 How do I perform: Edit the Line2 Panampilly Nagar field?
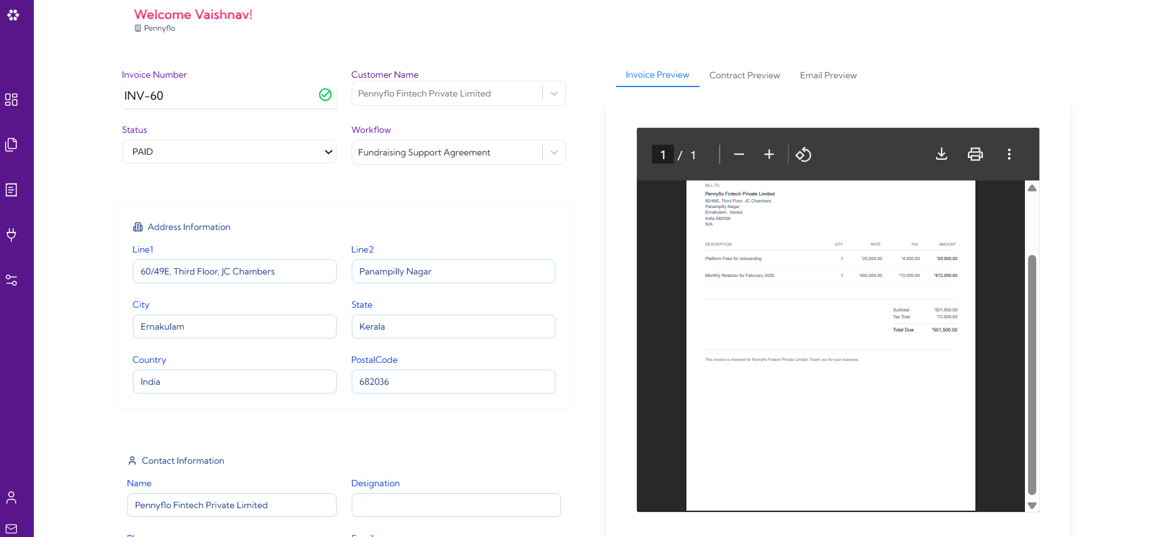(453, 271)
